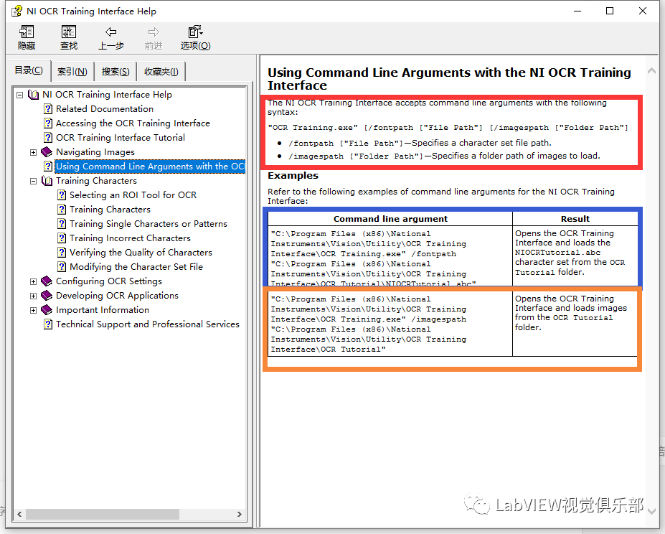Screen dimensions: 665x534
Task: Collapse the NI OCR Training Interface Help root node
Action: [19, 95]
